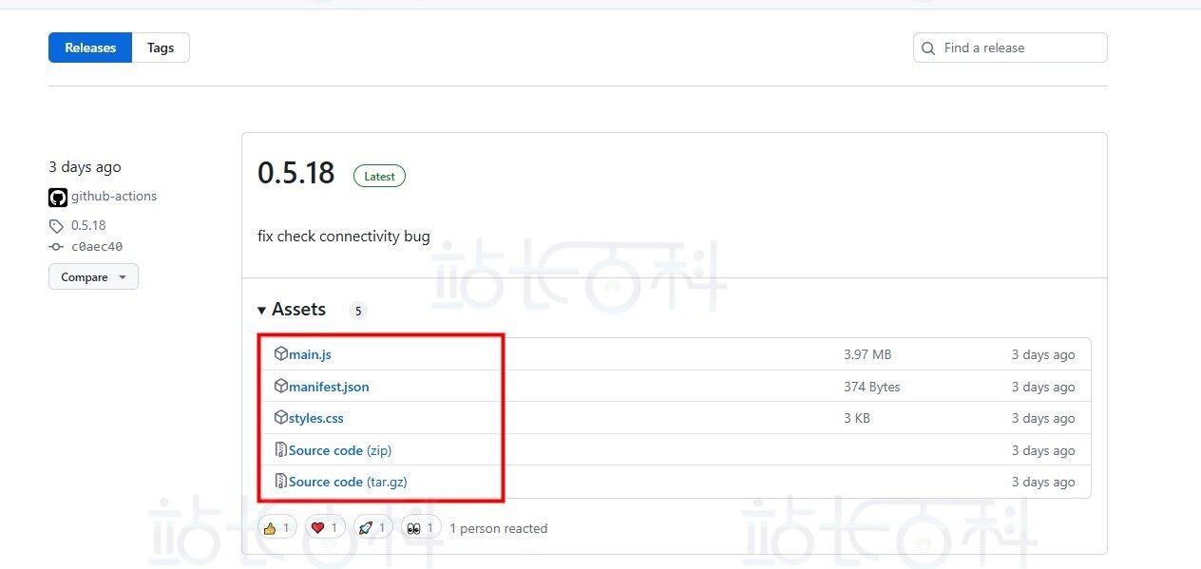Click the '3 days ago' release date in sidebar
Image resolution: width=1201 pixels, height=569 pixels.
coord(86,167)
